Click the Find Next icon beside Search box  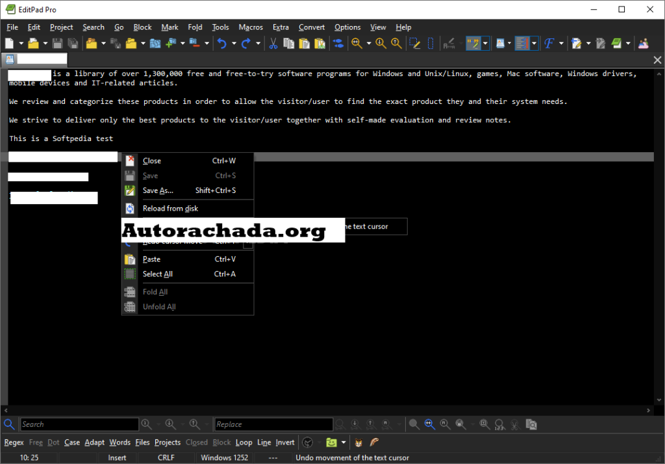point(171,424)
